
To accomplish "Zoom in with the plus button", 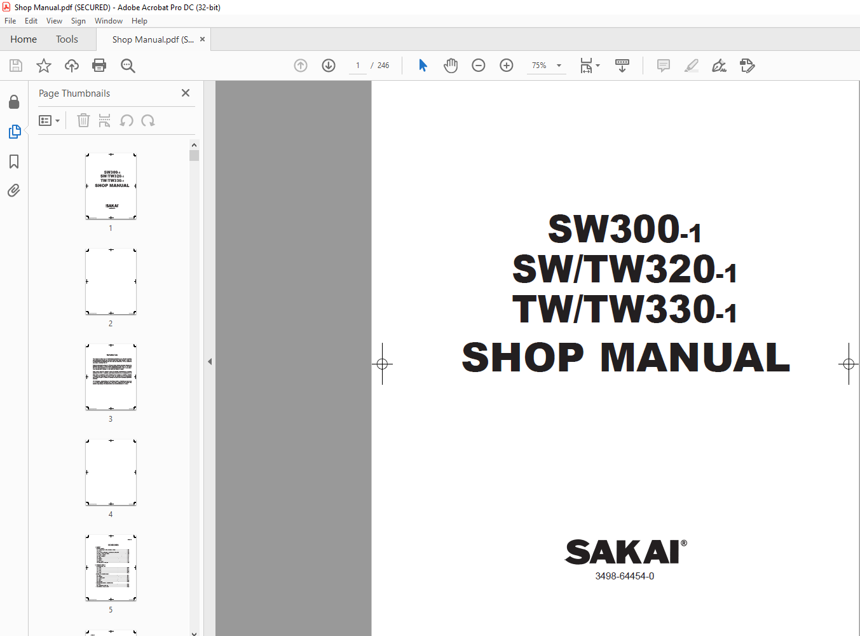I will pos(507,66).
